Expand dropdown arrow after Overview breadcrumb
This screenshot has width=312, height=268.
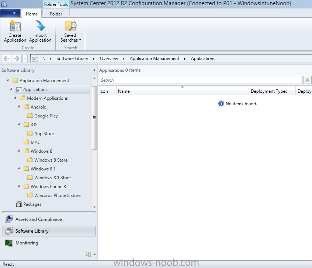[124, 59]
